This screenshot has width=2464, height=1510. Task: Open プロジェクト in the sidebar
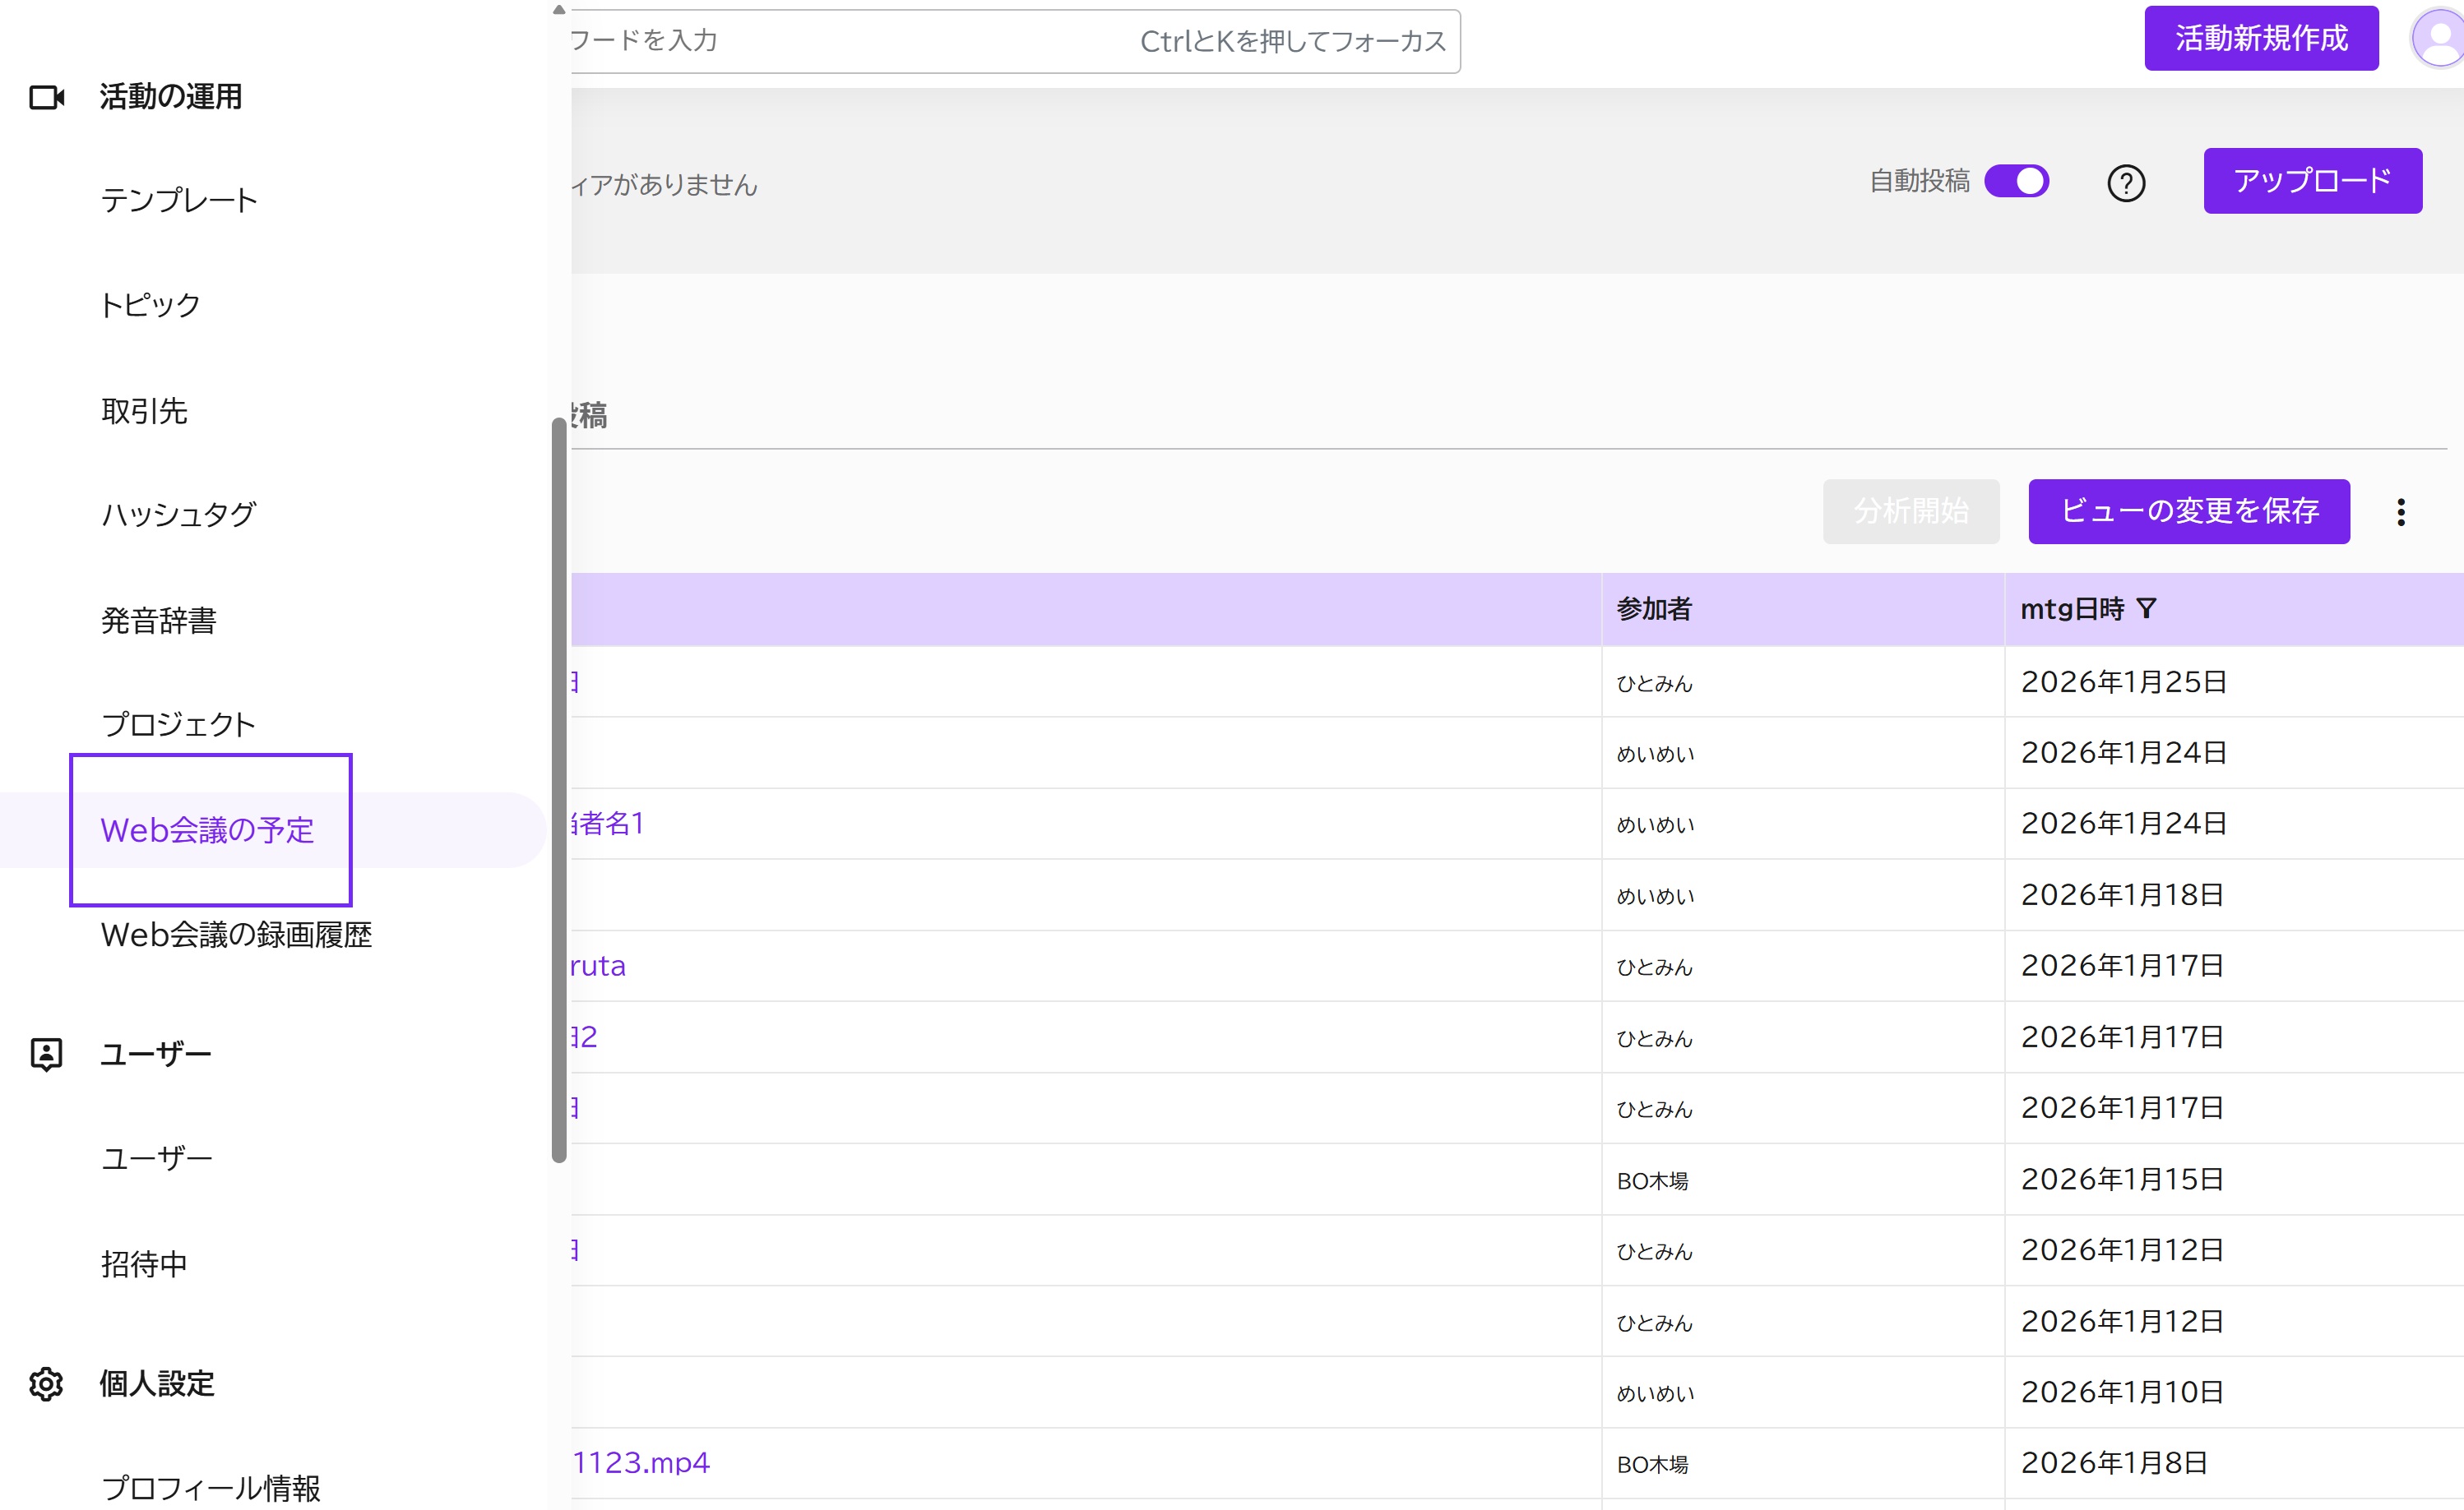pyautogui.click(x=178, y=724)
